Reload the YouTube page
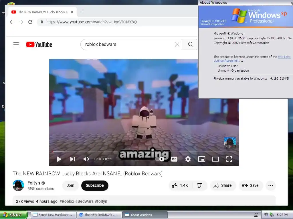This screenshot has height=219, width=293. tap(30, 22)
